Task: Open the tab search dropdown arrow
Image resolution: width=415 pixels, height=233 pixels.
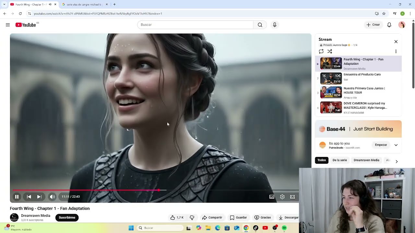Action: 4,5
